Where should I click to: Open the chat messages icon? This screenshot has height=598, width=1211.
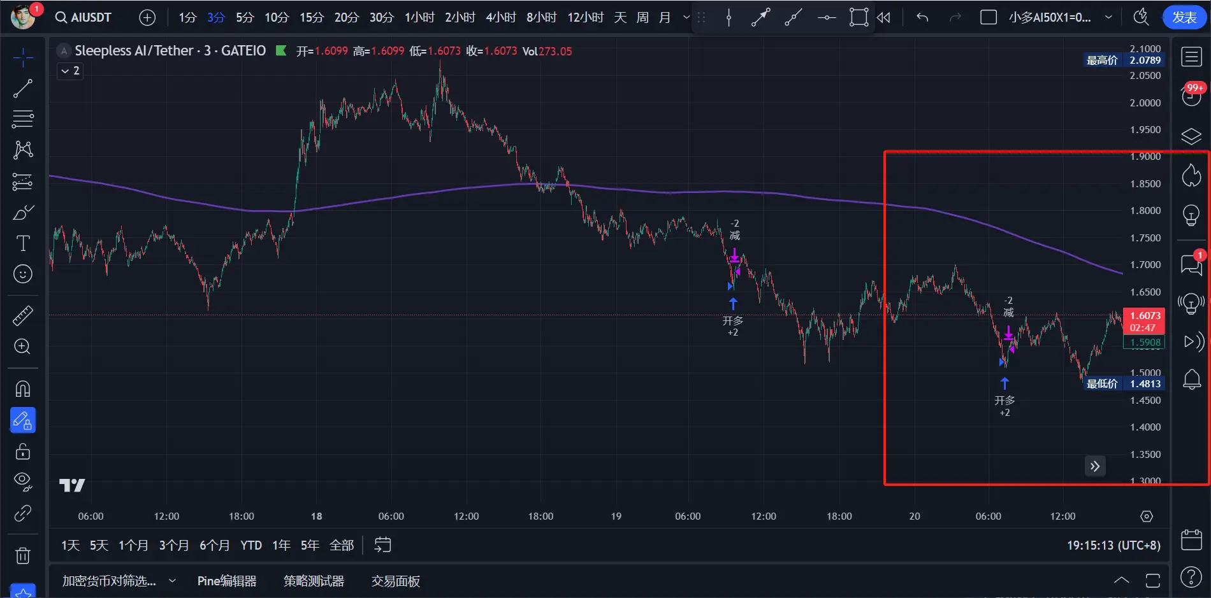1191,264
